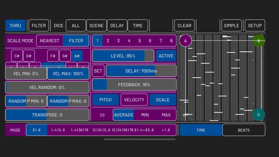Select the teal C handle circle

pyautogui.click(x=259, y=115)
